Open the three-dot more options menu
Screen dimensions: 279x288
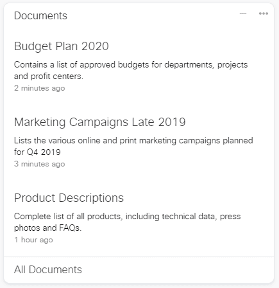click(264, 14)
